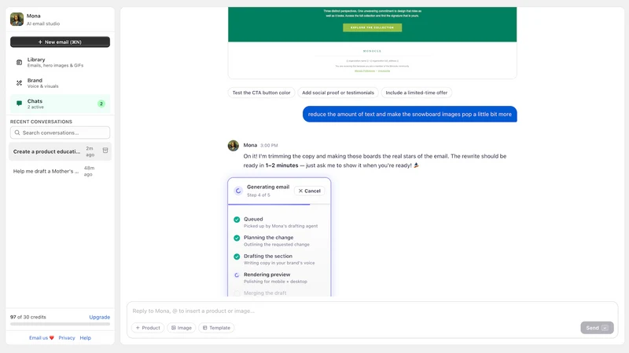Click the Generating email spinner icon
The height and width of the screenshot is (353, 629).
coord(238,191)
